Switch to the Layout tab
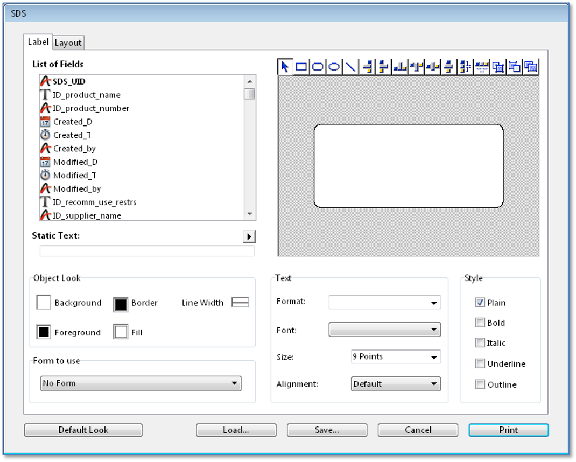Image resolution: width=576 pixels, height=462 pixels. click(68, 43)
